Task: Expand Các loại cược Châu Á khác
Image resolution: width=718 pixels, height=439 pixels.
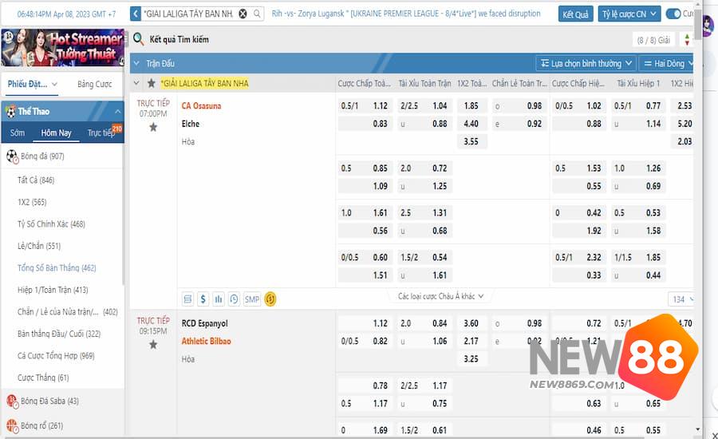Action: [440, 296]
